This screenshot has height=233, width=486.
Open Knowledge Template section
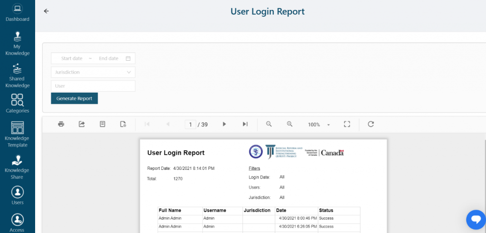(x=18, y=134)
